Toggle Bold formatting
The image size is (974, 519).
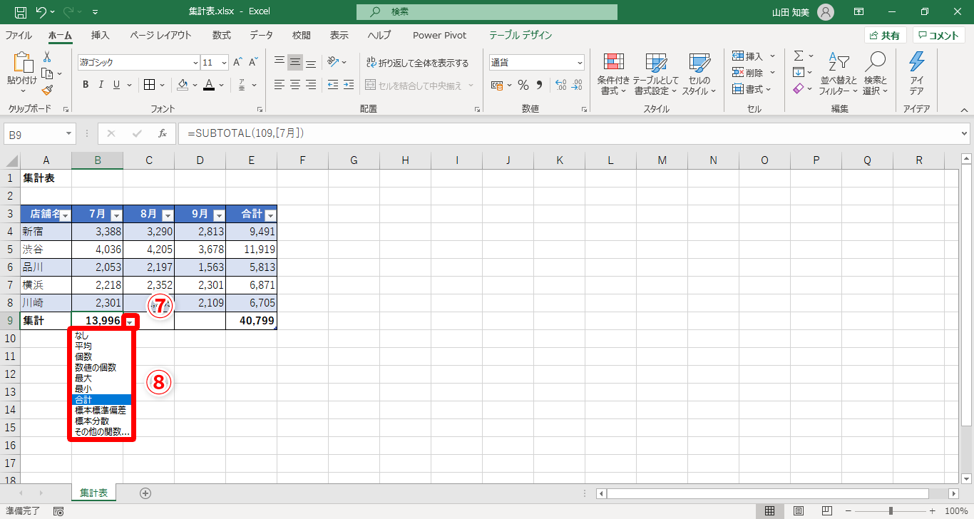86,85
